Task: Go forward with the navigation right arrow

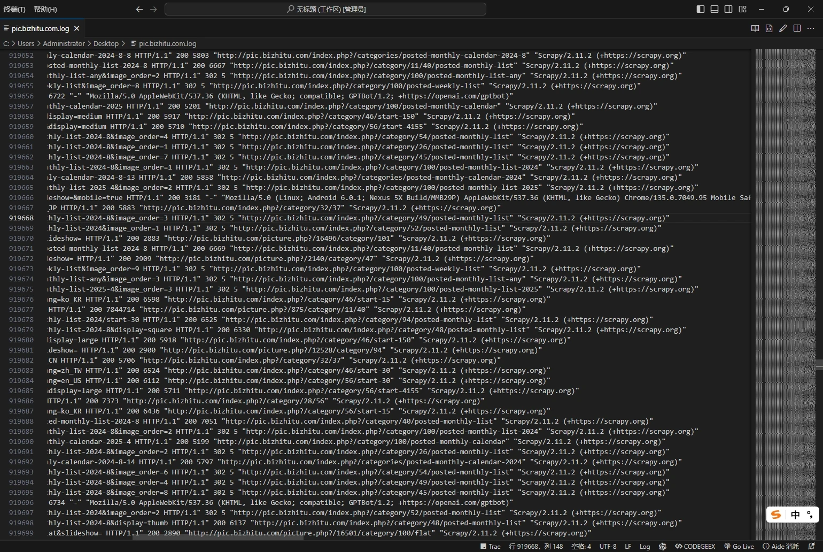Action: coord(153,9)
